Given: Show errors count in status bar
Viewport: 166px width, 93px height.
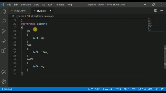Looking at the screenshot, I should 4,89.
